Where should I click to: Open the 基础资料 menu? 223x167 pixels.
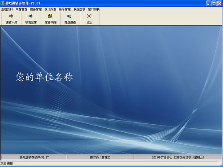[x=7, y=9]
